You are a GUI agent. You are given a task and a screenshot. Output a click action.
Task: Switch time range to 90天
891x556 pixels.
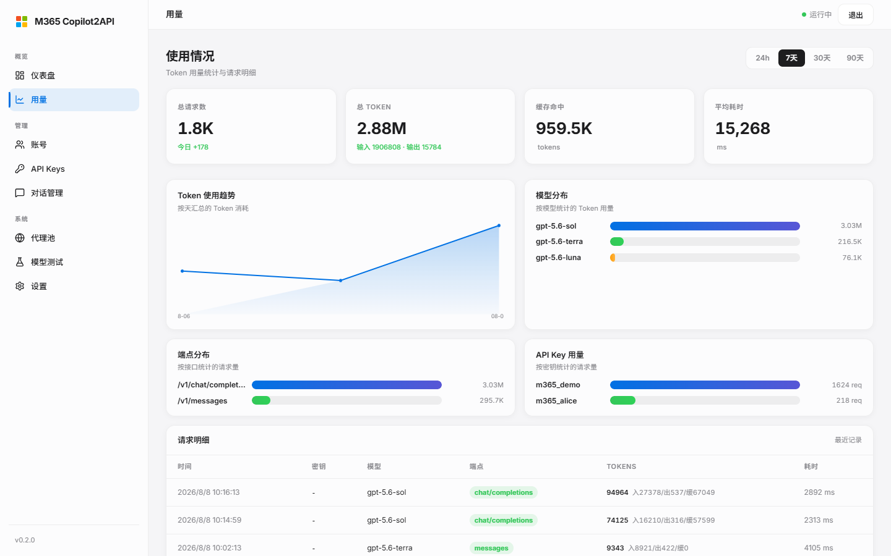tap(855, 58)
